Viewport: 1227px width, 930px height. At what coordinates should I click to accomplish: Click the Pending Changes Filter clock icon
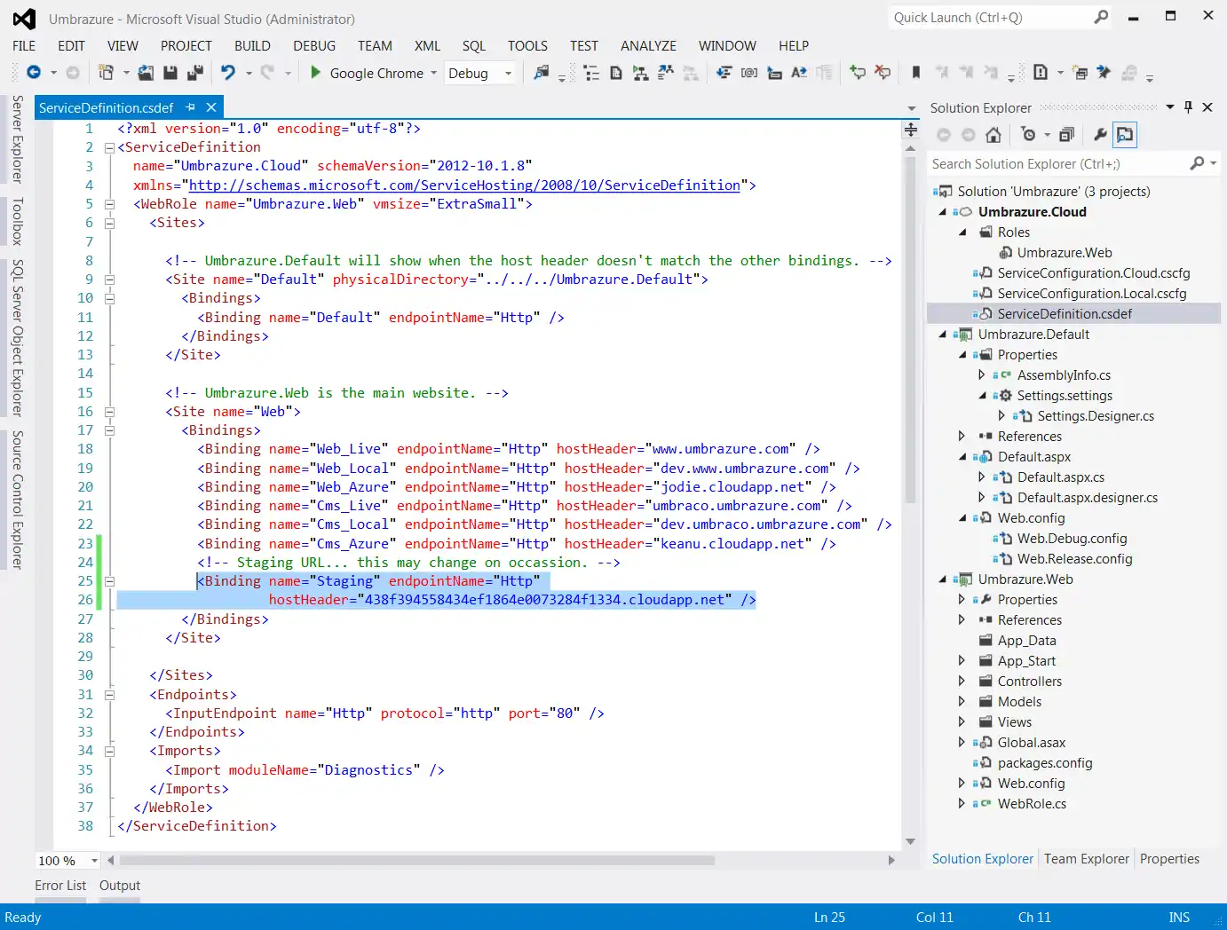(1028, 135)
